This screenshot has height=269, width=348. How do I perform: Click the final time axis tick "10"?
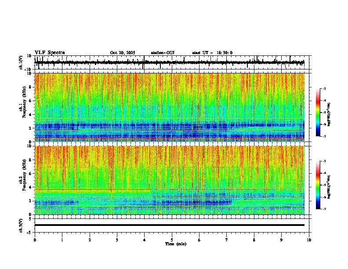309,240
